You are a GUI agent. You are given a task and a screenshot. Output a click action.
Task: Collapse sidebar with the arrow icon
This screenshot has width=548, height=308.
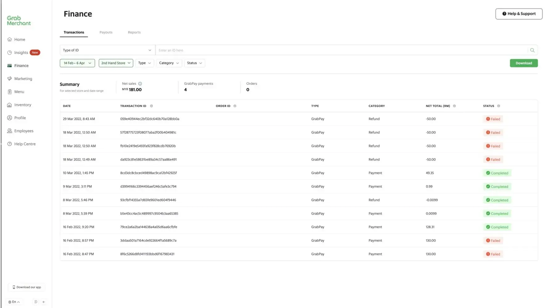[x=44, y=302]
